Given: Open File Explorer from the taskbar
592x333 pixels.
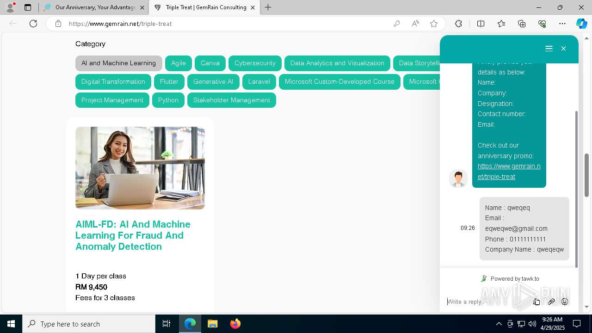Looking at the screenshot, I should (x=212, y=324).
